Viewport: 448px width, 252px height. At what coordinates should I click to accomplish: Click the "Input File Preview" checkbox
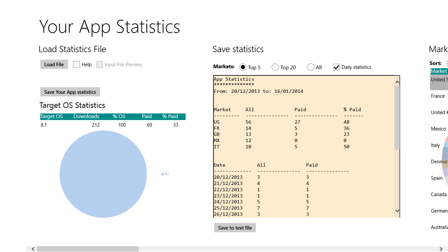[x=99, y=64]
